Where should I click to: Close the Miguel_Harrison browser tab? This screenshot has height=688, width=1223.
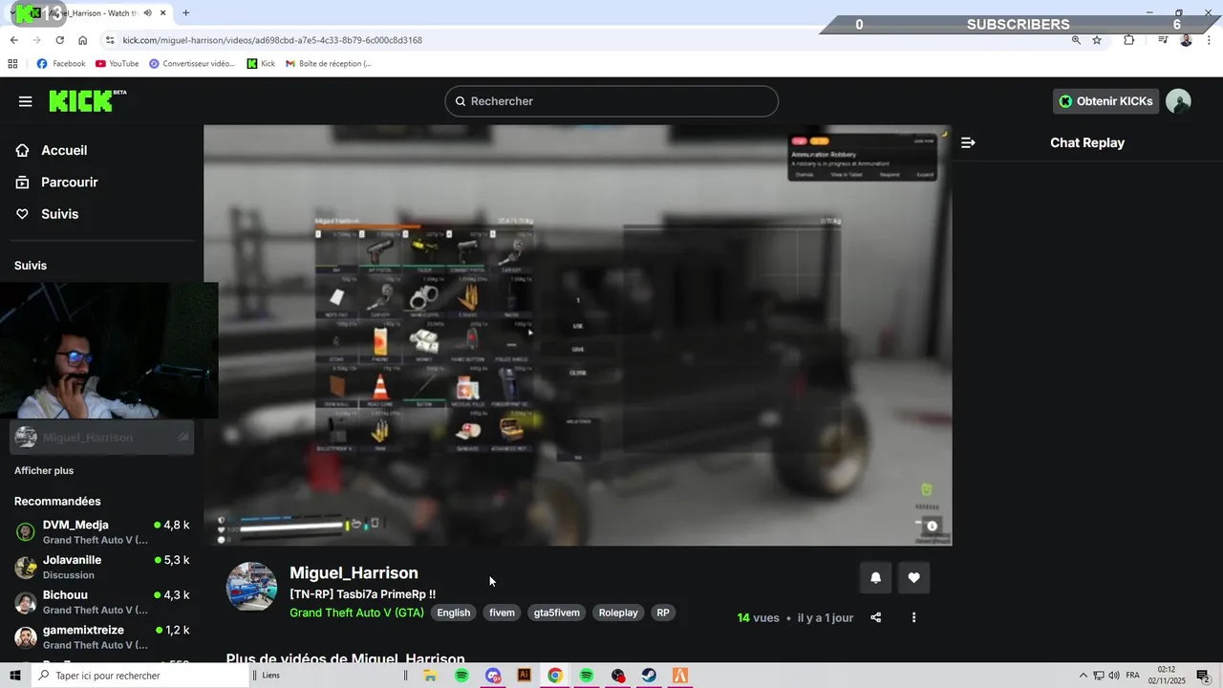coord(161,13)
